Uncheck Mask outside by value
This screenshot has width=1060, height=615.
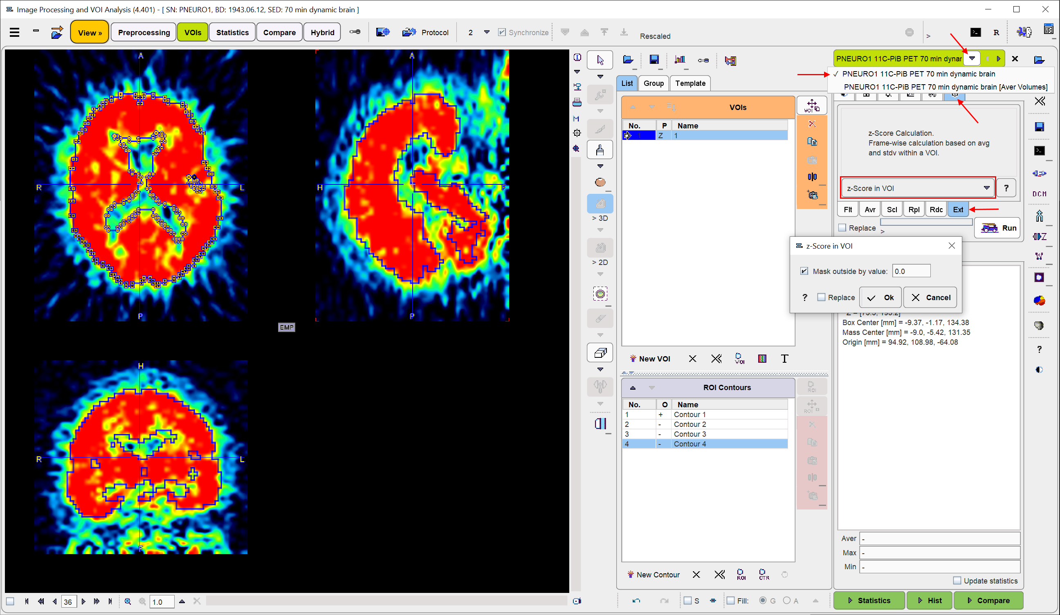pos(804,272)
